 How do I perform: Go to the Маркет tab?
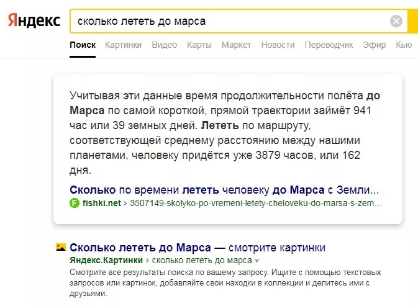pos(236,45)
